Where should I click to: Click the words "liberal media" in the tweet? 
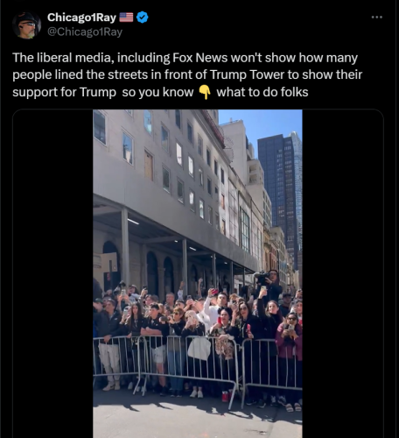75,58
